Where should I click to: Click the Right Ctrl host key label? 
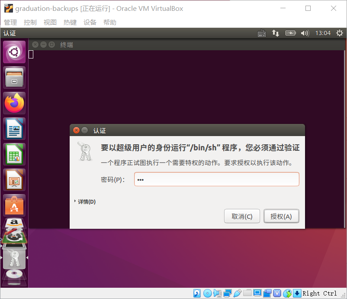pos(320,293)
